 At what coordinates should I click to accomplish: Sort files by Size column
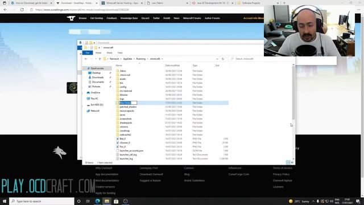point(217,65)
